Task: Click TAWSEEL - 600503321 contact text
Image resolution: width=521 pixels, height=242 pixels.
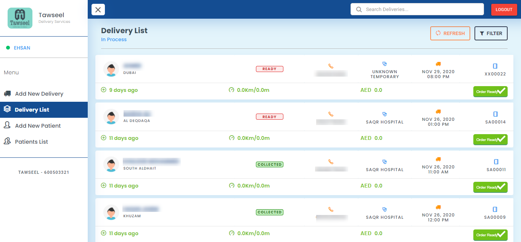Action: tap(44, 172)
